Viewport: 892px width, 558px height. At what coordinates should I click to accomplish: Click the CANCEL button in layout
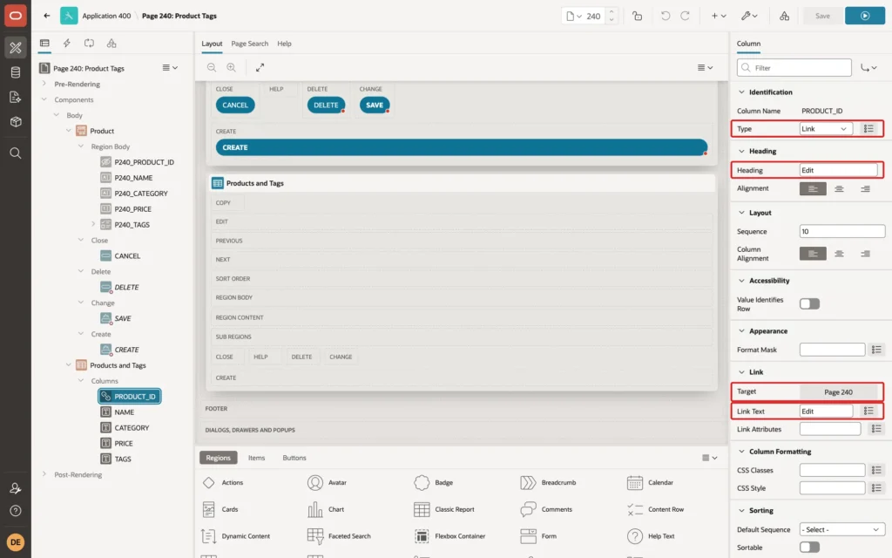point(235,105)
